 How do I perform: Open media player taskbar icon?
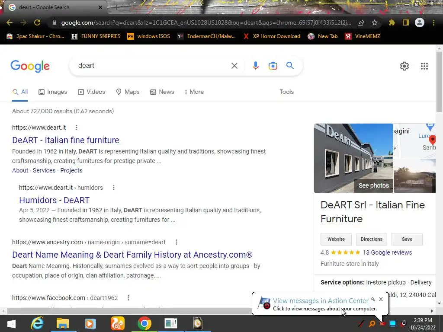pos(90,323)
